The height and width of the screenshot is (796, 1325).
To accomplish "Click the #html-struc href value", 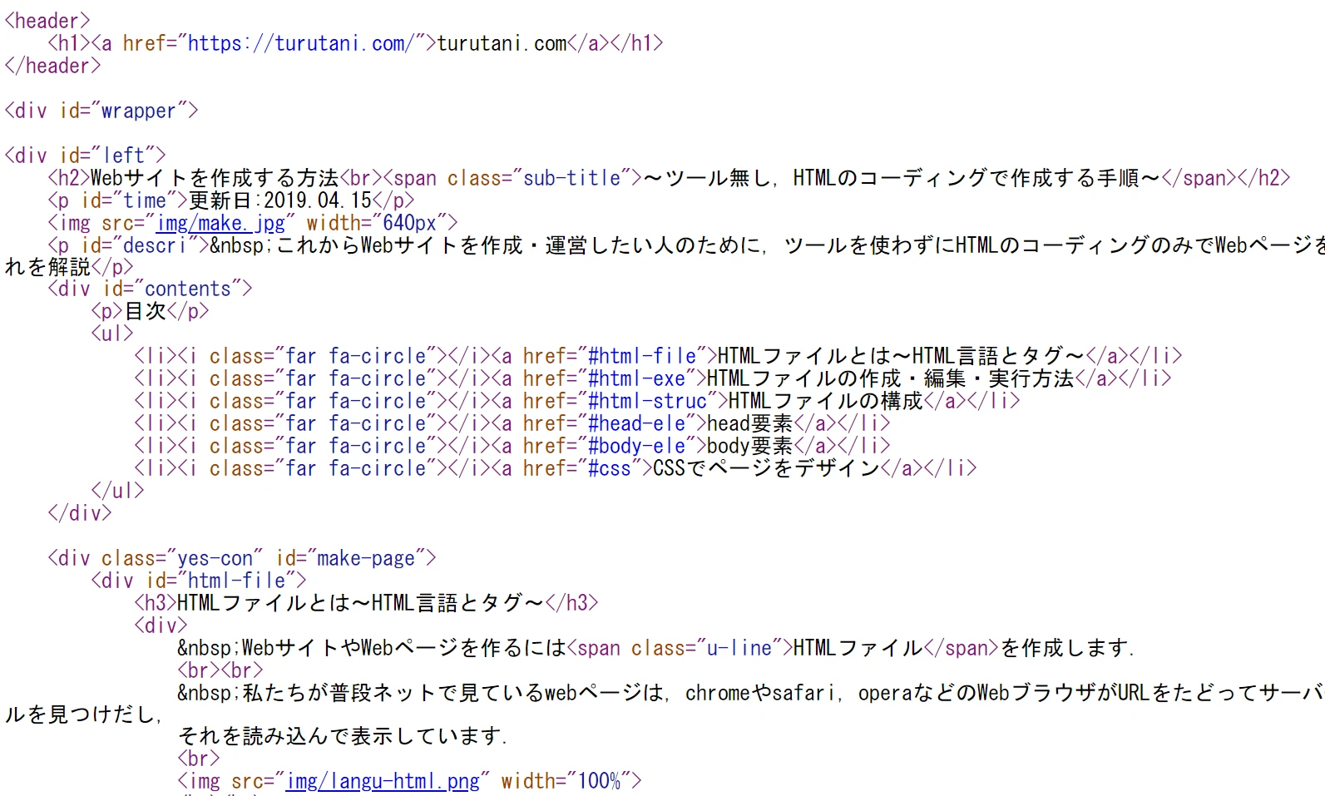I will 647,402.
